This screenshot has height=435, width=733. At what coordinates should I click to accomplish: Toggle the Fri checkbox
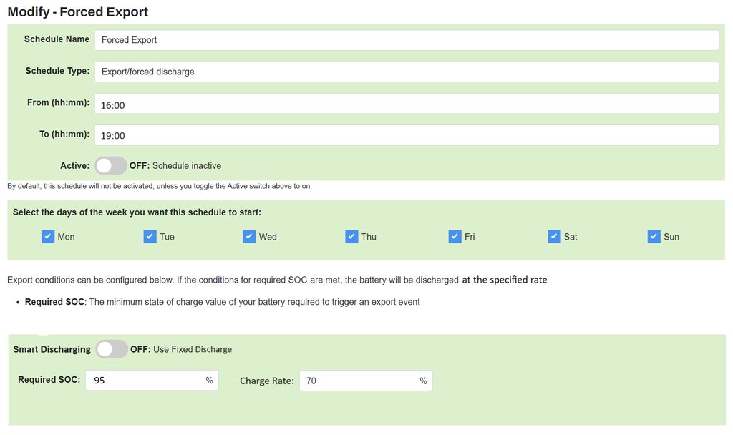coord(455,237)
